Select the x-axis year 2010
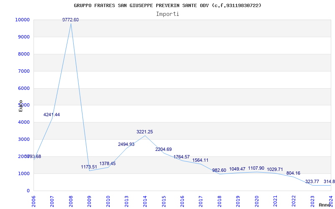The height and width of the screenshot is (209, 335). coord(108,201)
